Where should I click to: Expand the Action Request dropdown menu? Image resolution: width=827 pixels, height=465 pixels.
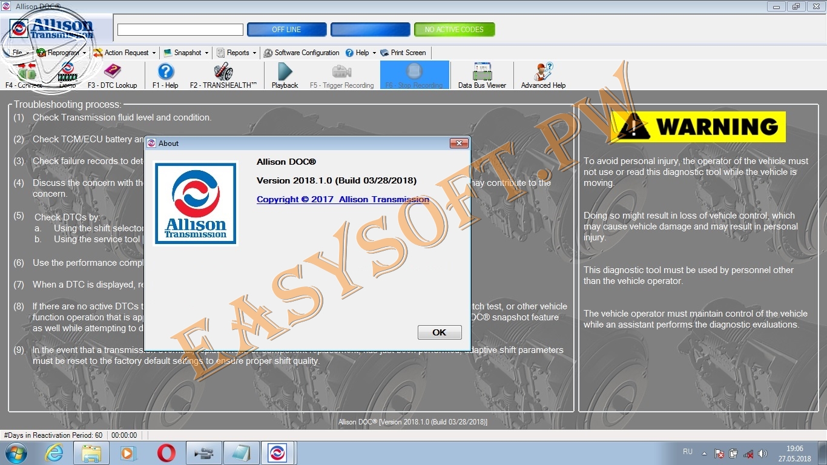tap(125, 53)
